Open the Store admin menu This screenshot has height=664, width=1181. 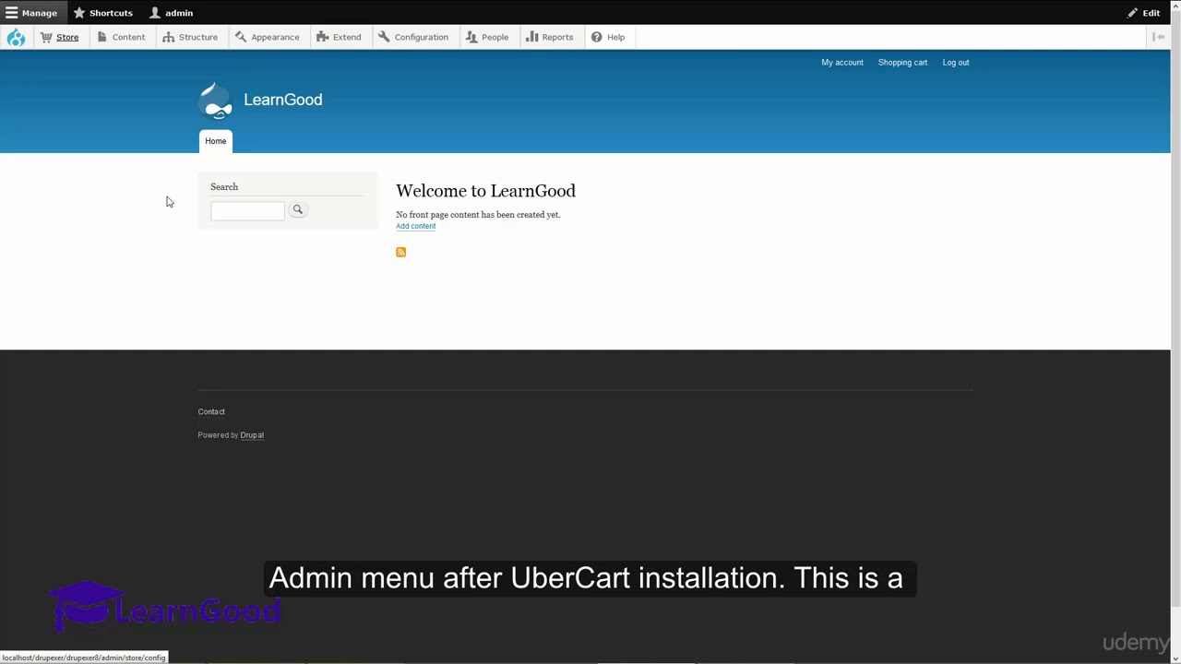(60, 37)
